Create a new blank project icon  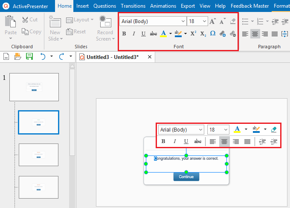6,56
